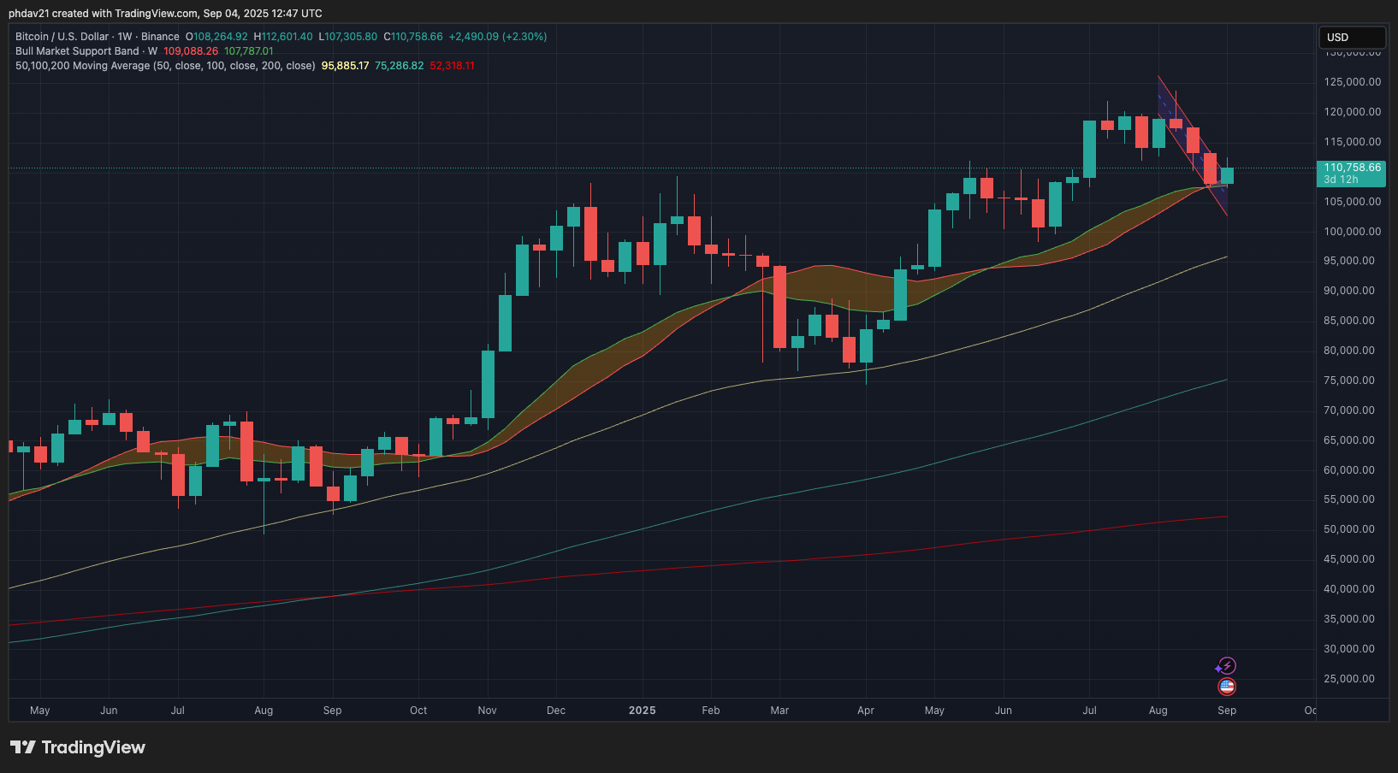Click the 100 MA value 75,286.82
The image size is (1398, 773).
coord(400,66)
